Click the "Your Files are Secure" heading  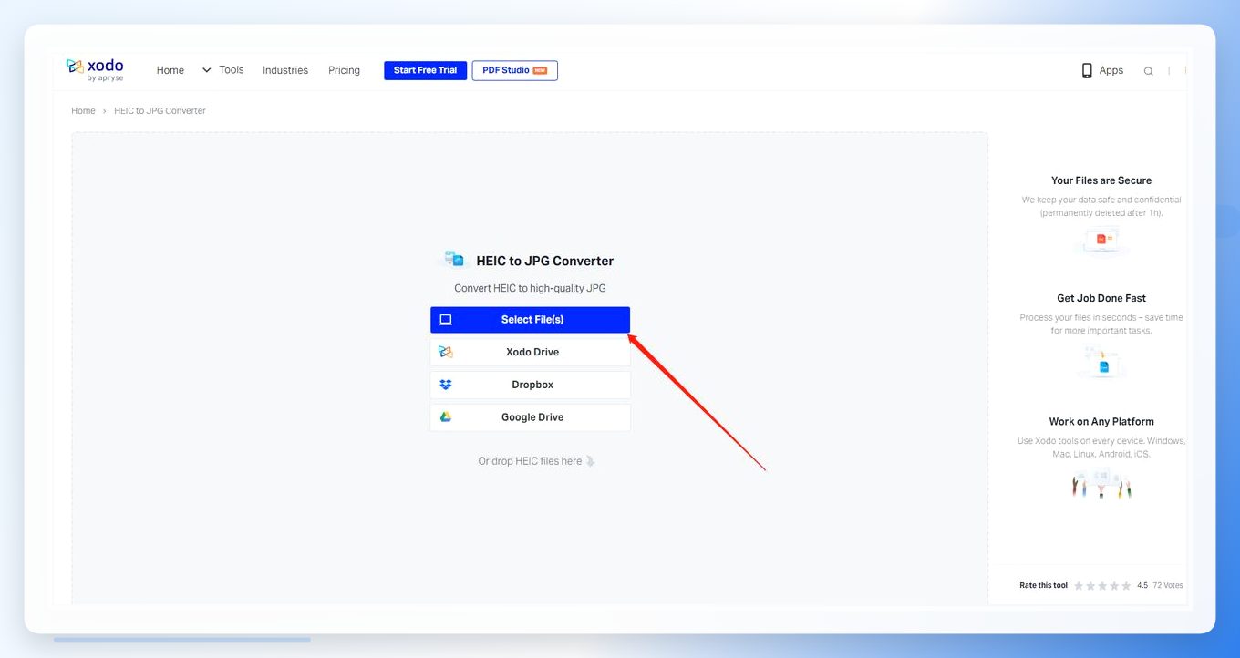1101,180
